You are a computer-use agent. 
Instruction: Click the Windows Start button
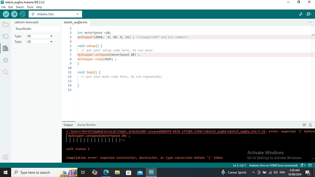click(5, 172)
